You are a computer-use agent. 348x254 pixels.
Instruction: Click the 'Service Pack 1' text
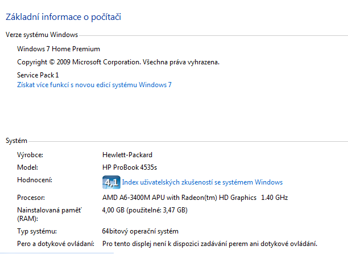pyautogui.click(x=38, y=75)
